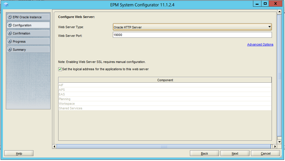Select the Progress step label
The height and width of the screenshot is (161, 285).
coord(19,41)
